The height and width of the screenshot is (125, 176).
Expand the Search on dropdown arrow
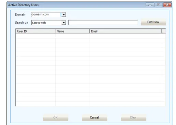(x=64, y=23)
